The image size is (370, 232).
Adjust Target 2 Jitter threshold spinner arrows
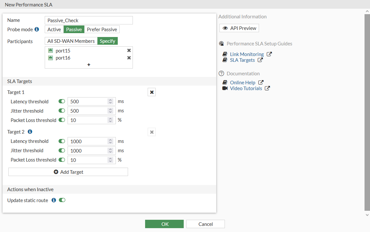(x=110, y=151)
